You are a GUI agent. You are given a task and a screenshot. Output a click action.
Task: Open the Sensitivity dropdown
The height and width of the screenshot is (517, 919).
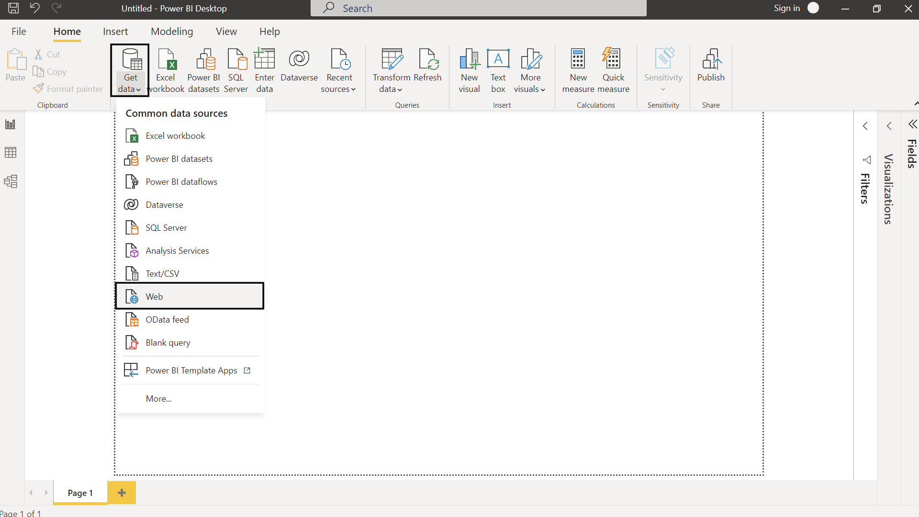663,70
